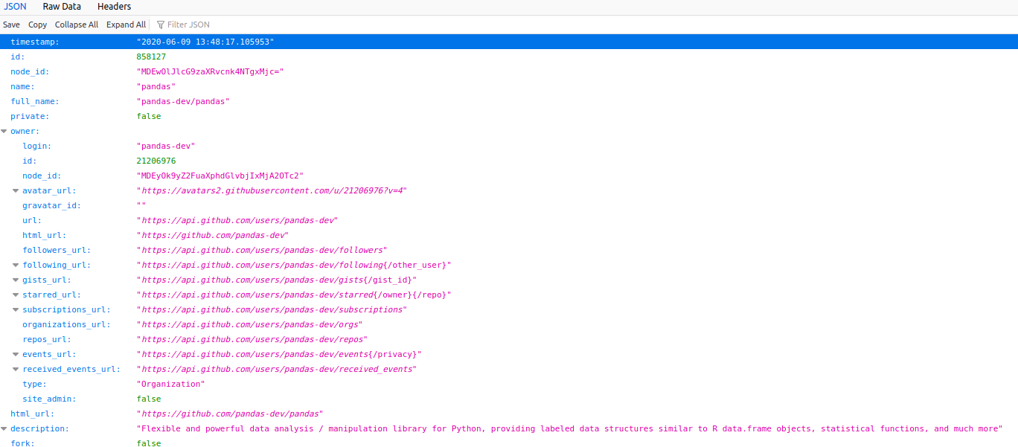
Task: Open the pandas-dev/followers link
Action: tap(262, 250)
